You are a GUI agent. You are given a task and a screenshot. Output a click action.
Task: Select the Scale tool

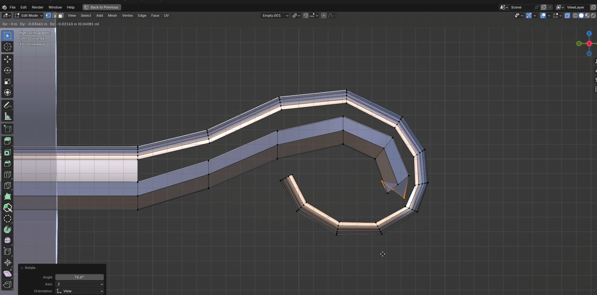click(8, 82)
